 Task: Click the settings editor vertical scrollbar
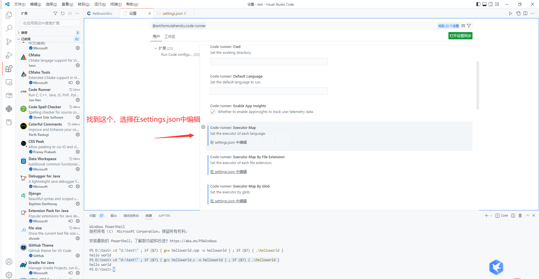478,85
